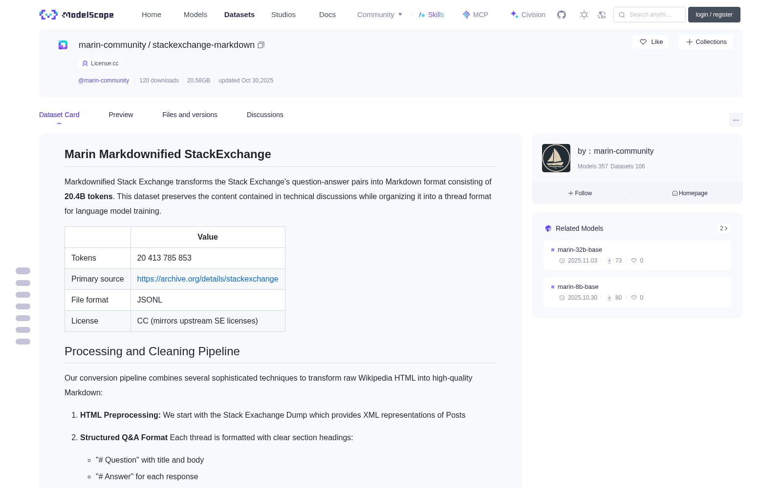Select the Dataset Card tab

[x=59, y=115]
